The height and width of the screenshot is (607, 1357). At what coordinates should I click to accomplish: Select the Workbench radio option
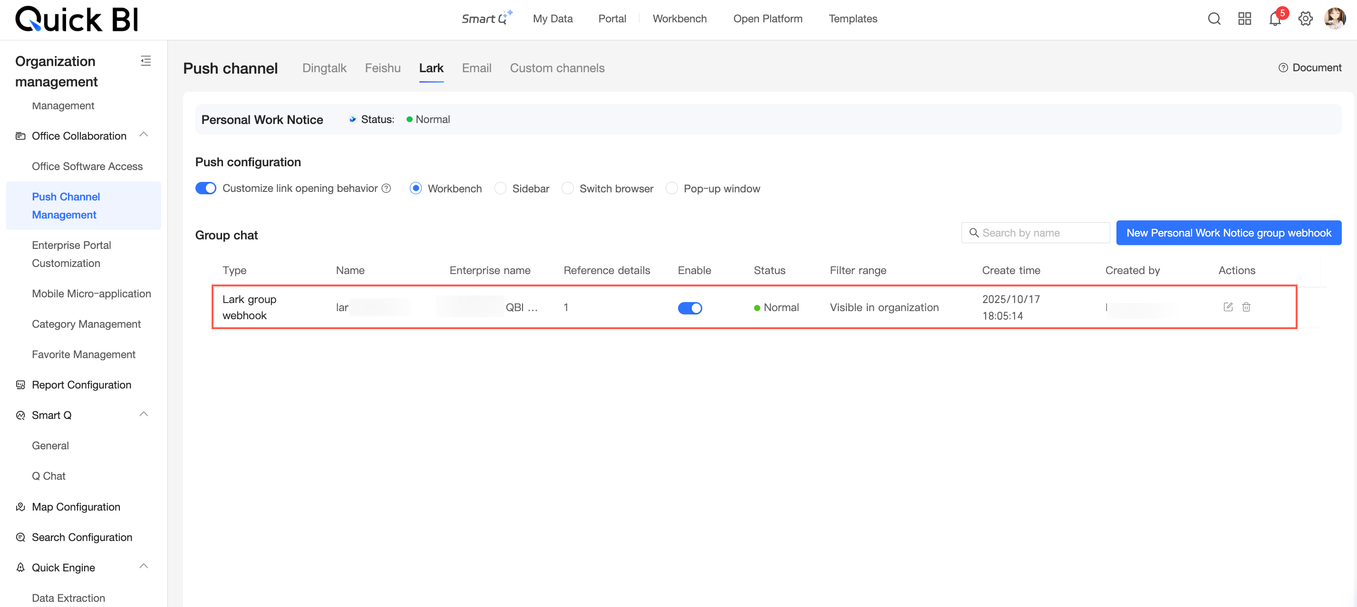[416, 188]
